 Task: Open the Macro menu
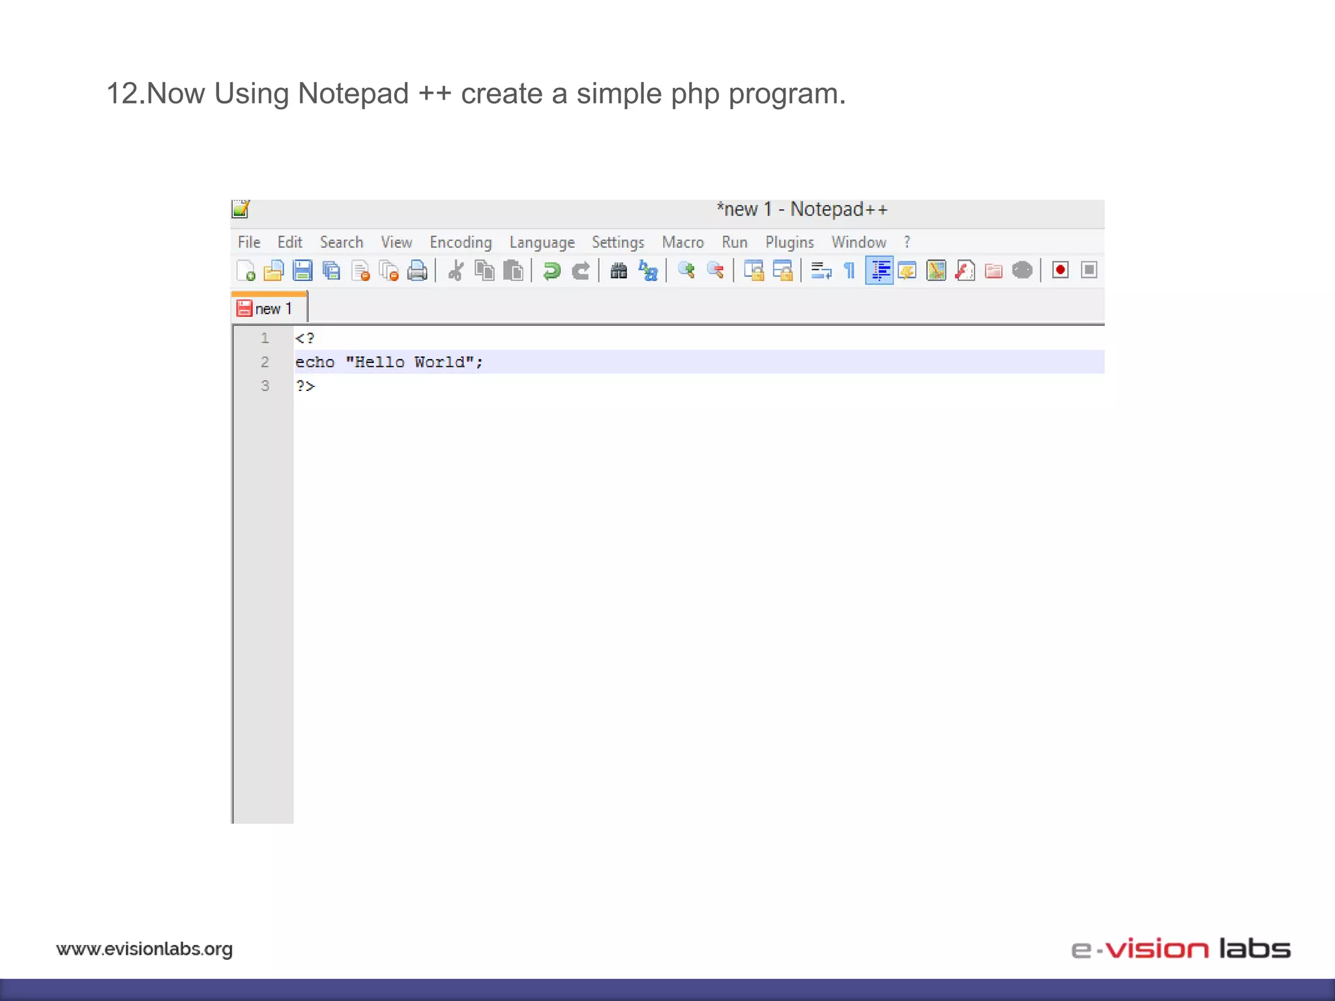tap(683, 242)
